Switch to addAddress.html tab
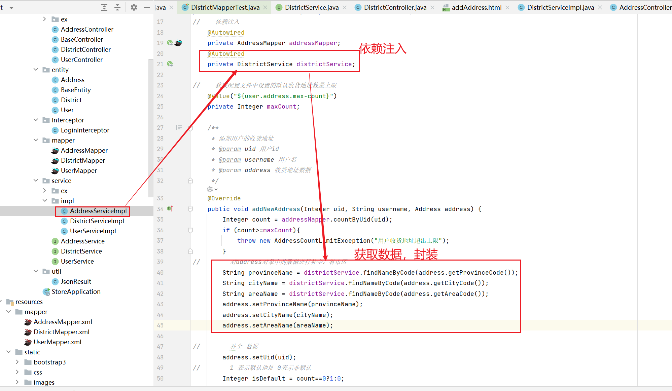 [x=476, y=7]
